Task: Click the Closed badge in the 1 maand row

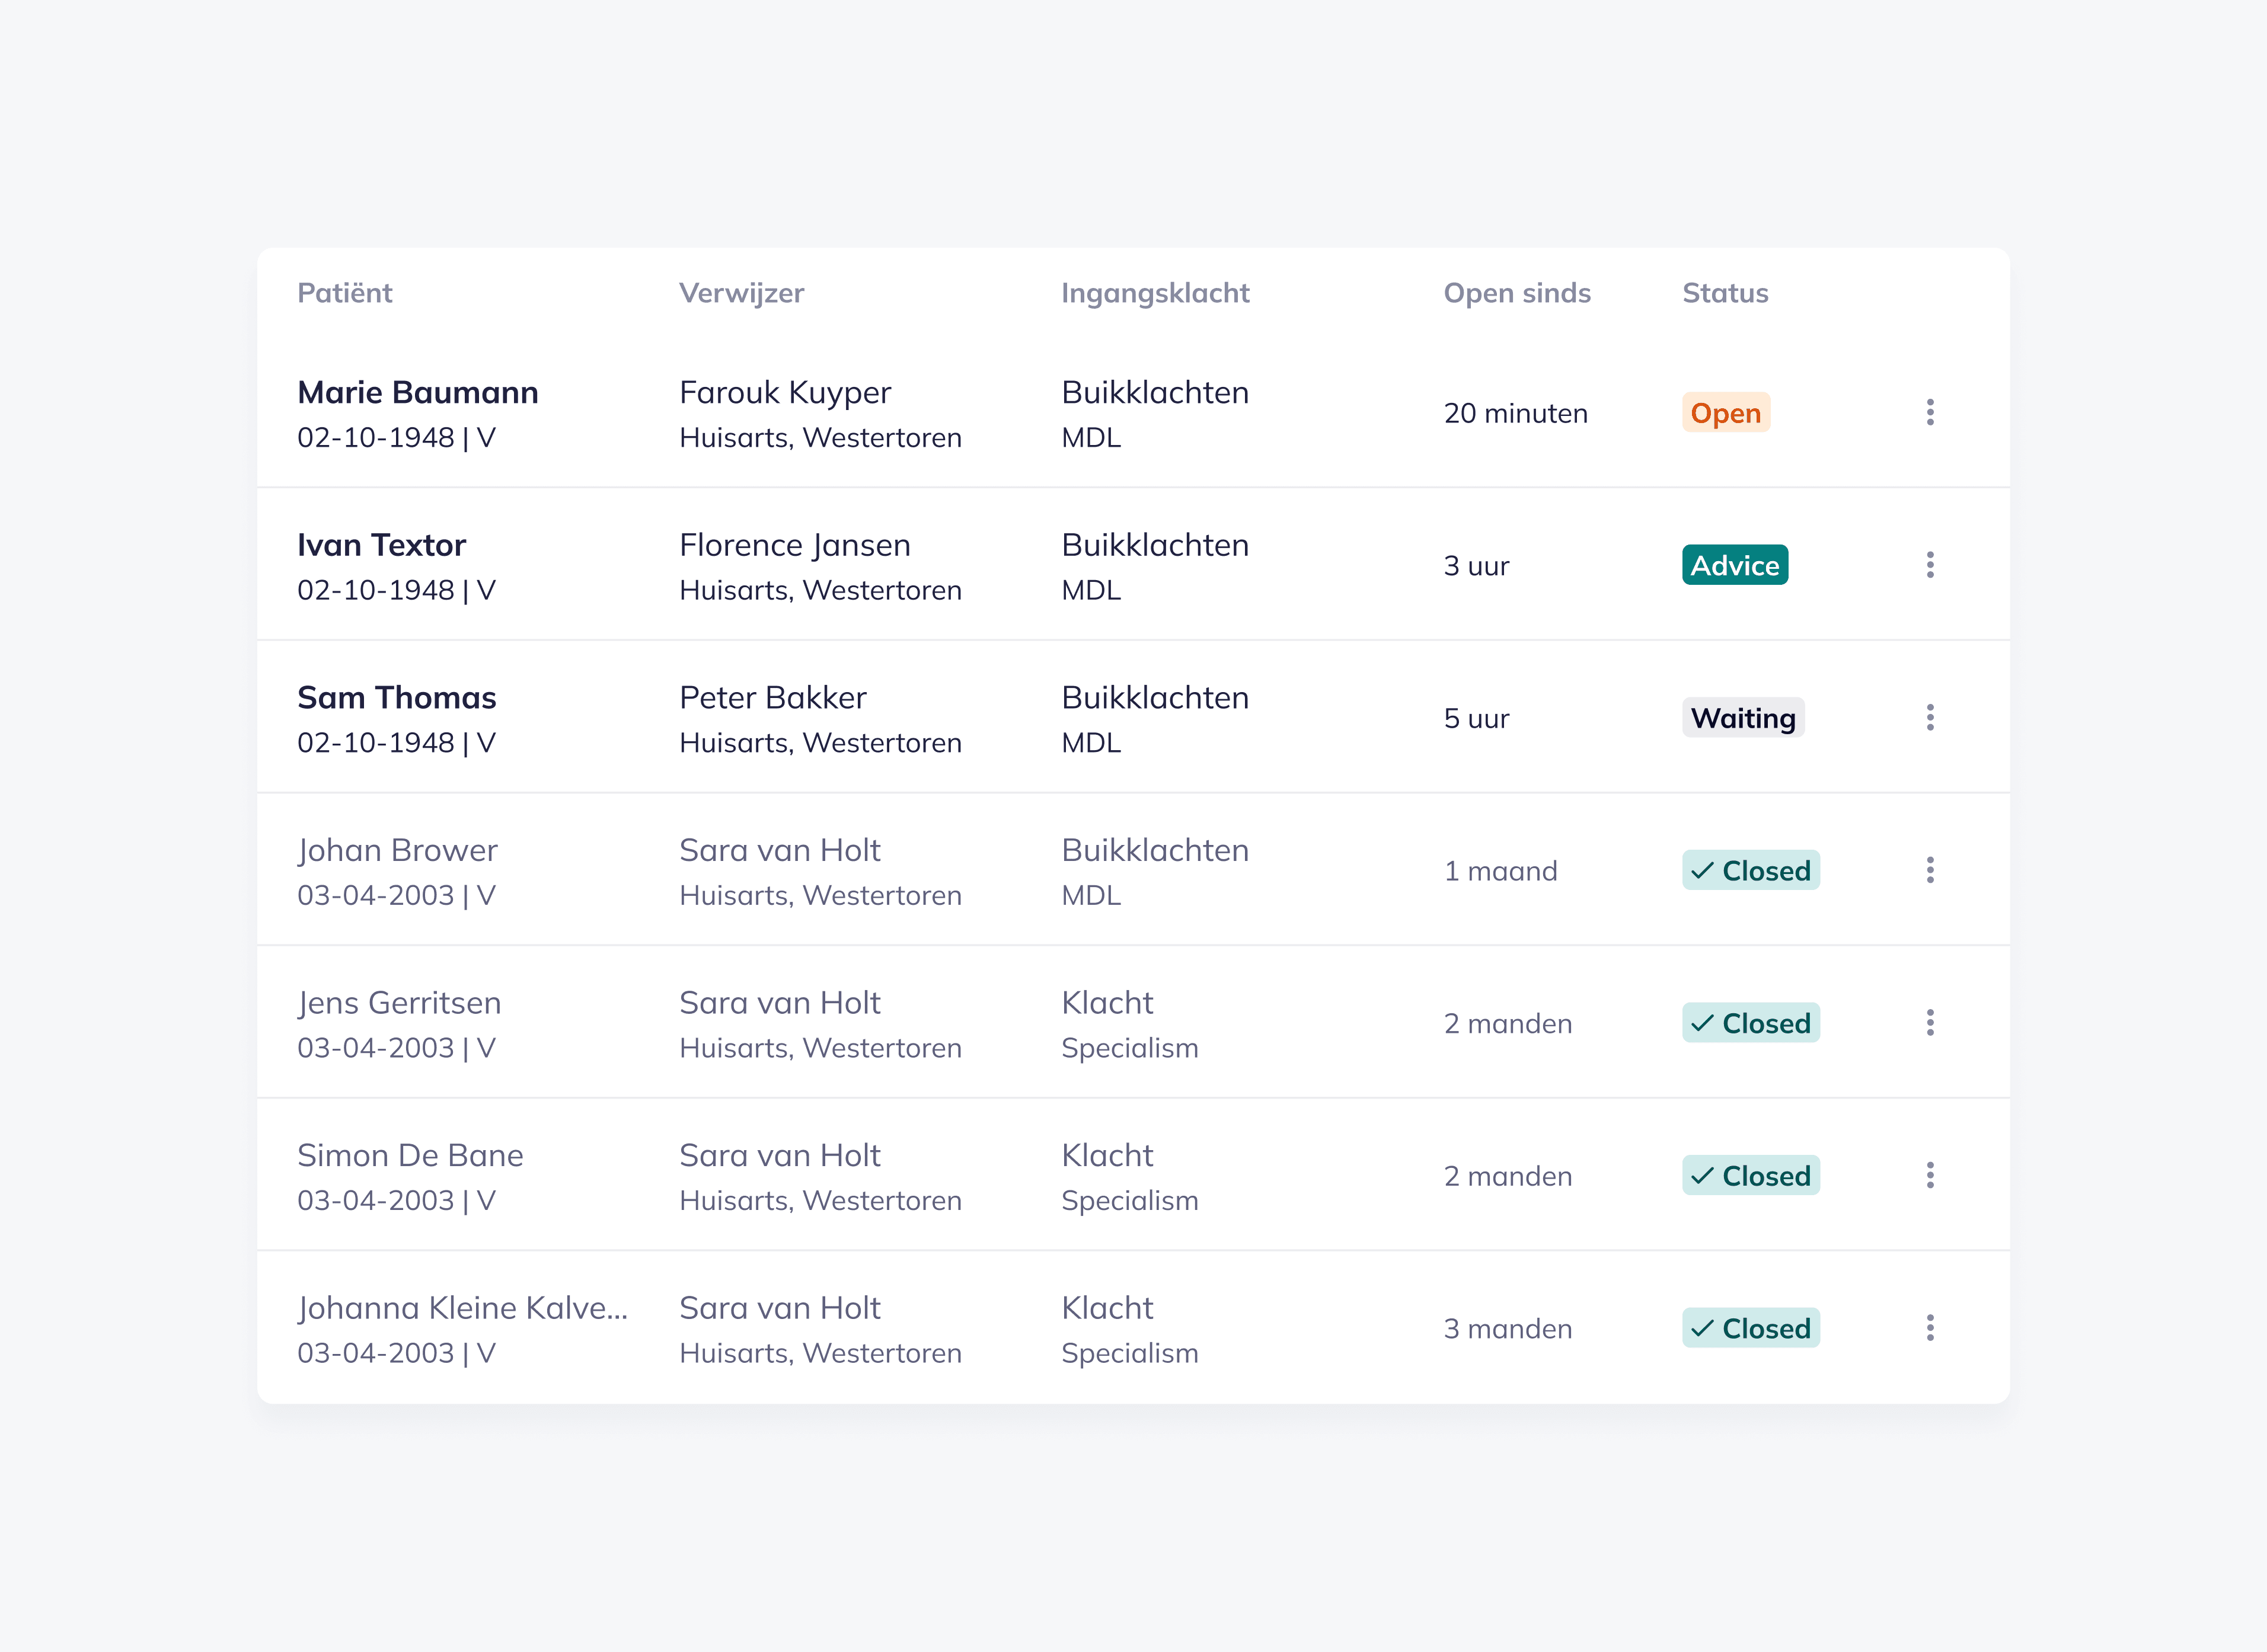Action: (1750, 870)
